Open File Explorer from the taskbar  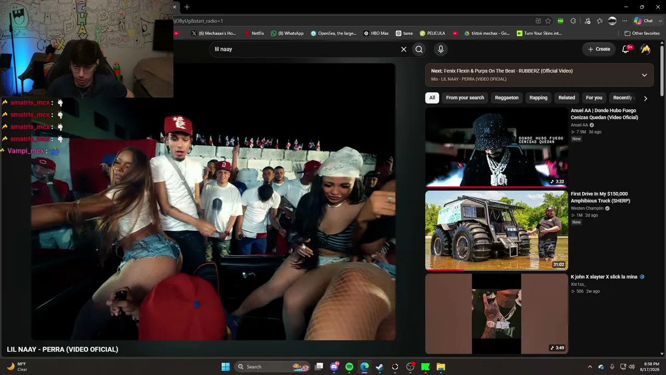[x=441, y=367]
